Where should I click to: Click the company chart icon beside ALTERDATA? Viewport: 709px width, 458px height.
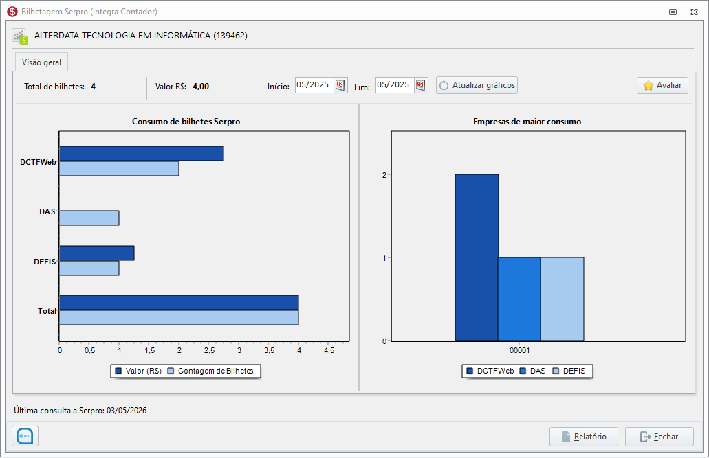pos(19,36)
